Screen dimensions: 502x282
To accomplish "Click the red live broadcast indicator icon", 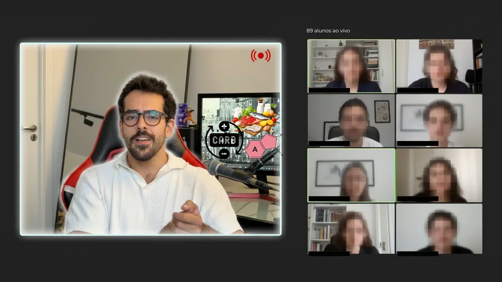I will [260, 56].
